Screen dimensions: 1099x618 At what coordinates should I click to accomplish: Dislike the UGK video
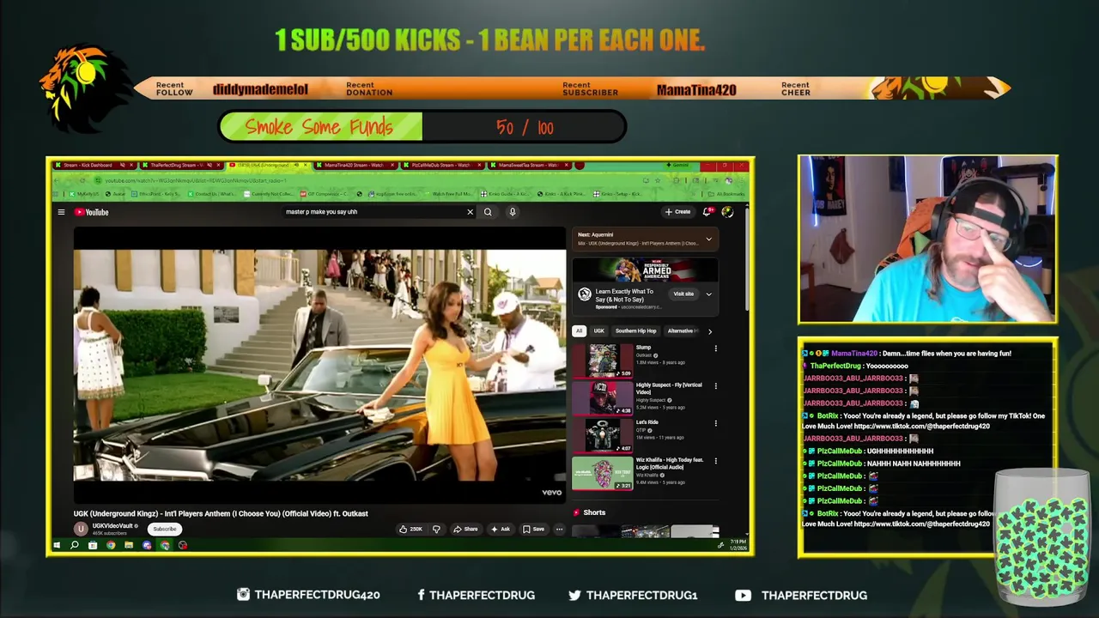(x=436, y=530)
